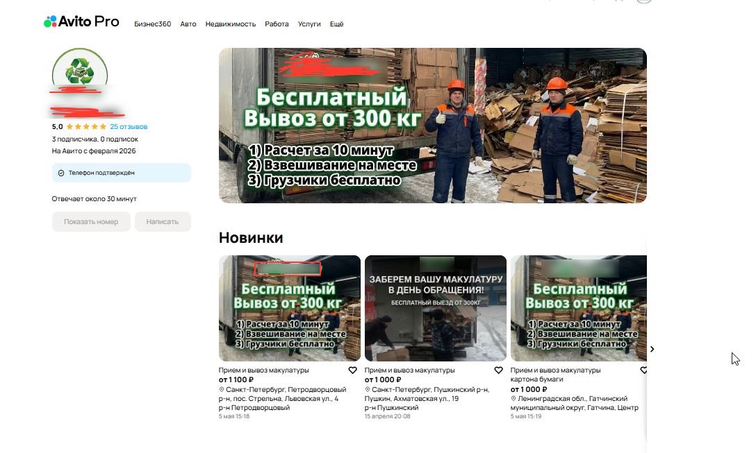Click the location pin on the Гатчина listing
756x453 pixels.
click(513, 399)
